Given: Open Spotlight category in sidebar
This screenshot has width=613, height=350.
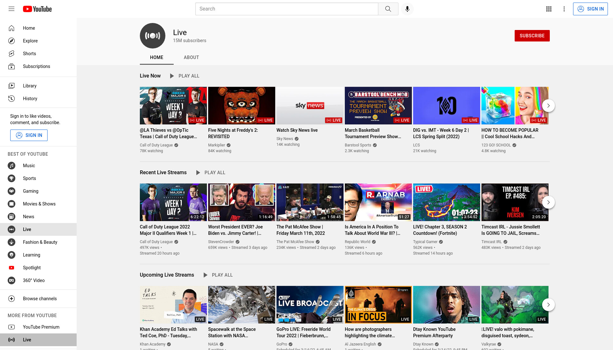Looking at the screenshot, I should 38,268.
